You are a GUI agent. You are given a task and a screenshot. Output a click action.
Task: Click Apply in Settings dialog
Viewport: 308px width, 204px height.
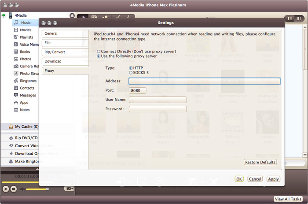point(273,179)
